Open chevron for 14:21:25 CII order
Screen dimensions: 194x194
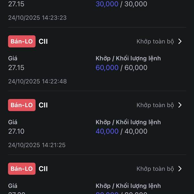click(180, 105)
